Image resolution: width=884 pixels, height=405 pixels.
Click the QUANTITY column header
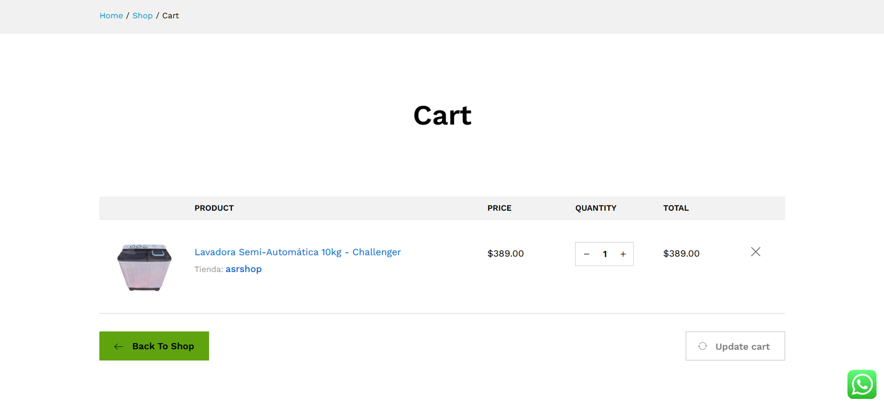[x=596, y=208]
